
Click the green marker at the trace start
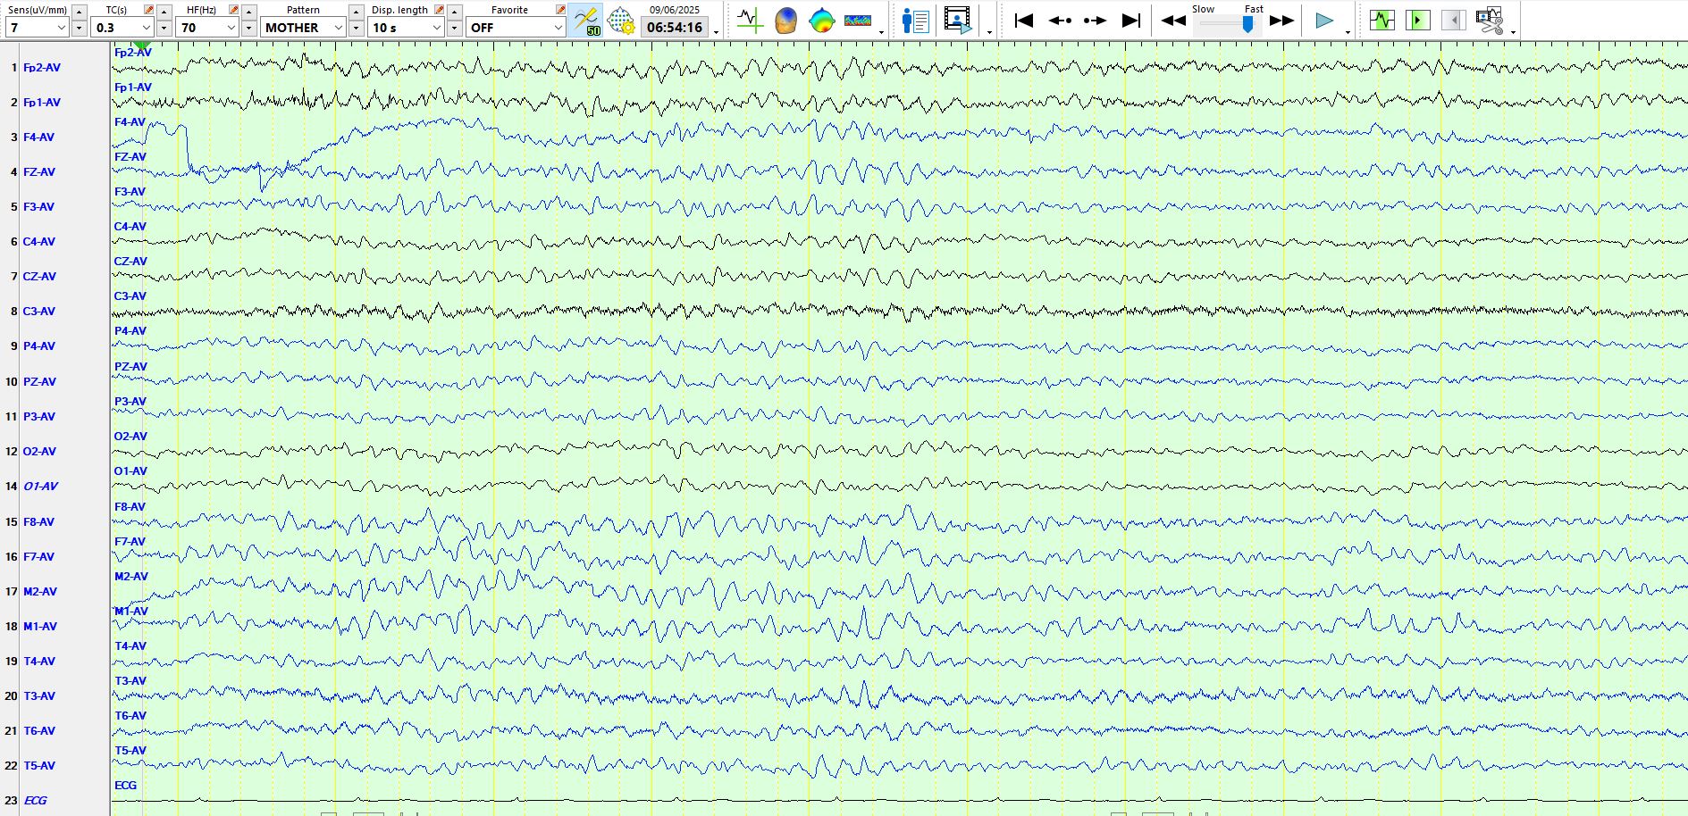[x=141, y=45]
